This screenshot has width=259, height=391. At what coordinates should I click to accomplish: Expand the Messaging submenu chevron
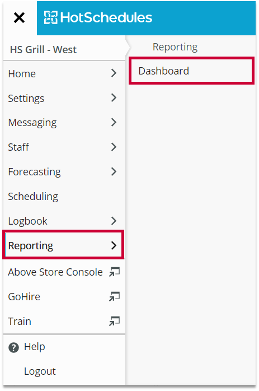pyautogui.click(x=114, y=122)
